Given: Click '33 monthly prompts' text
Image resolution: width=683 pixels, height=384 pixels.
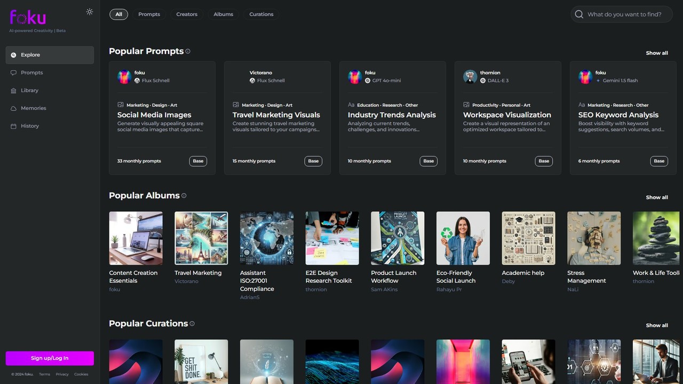Looking at the screenshot, I should click(x=139, y=161).
